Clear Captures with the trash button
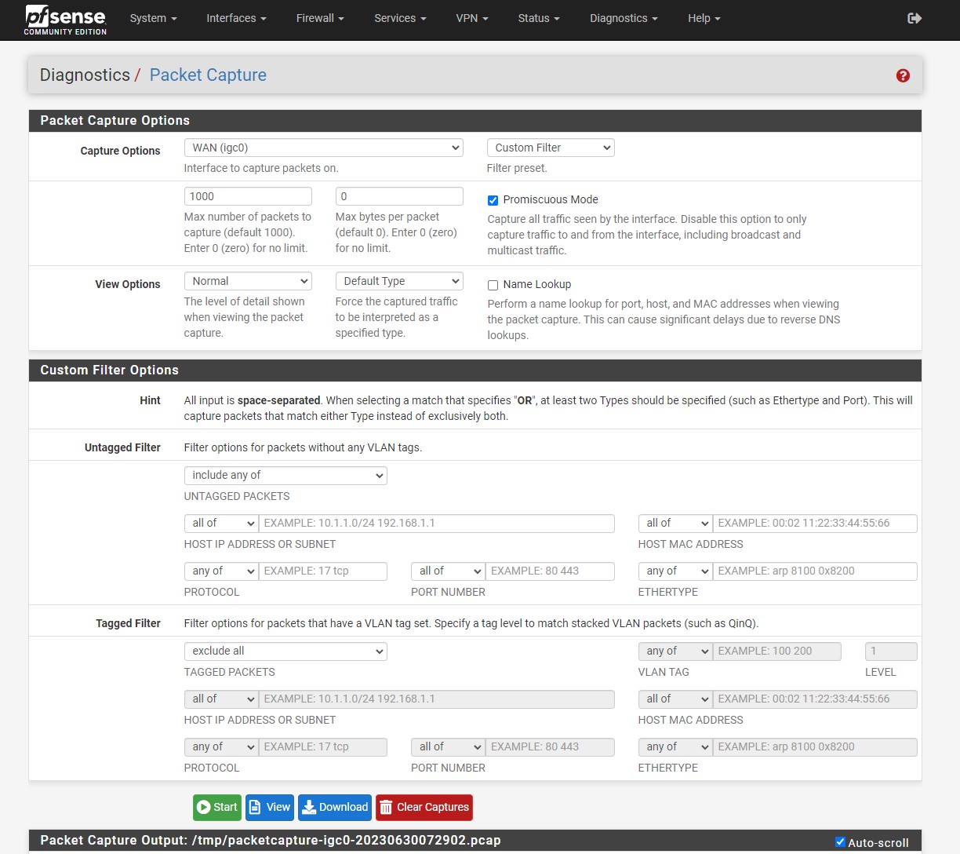This screenshot has height=854, width=960. coord(424,807)
